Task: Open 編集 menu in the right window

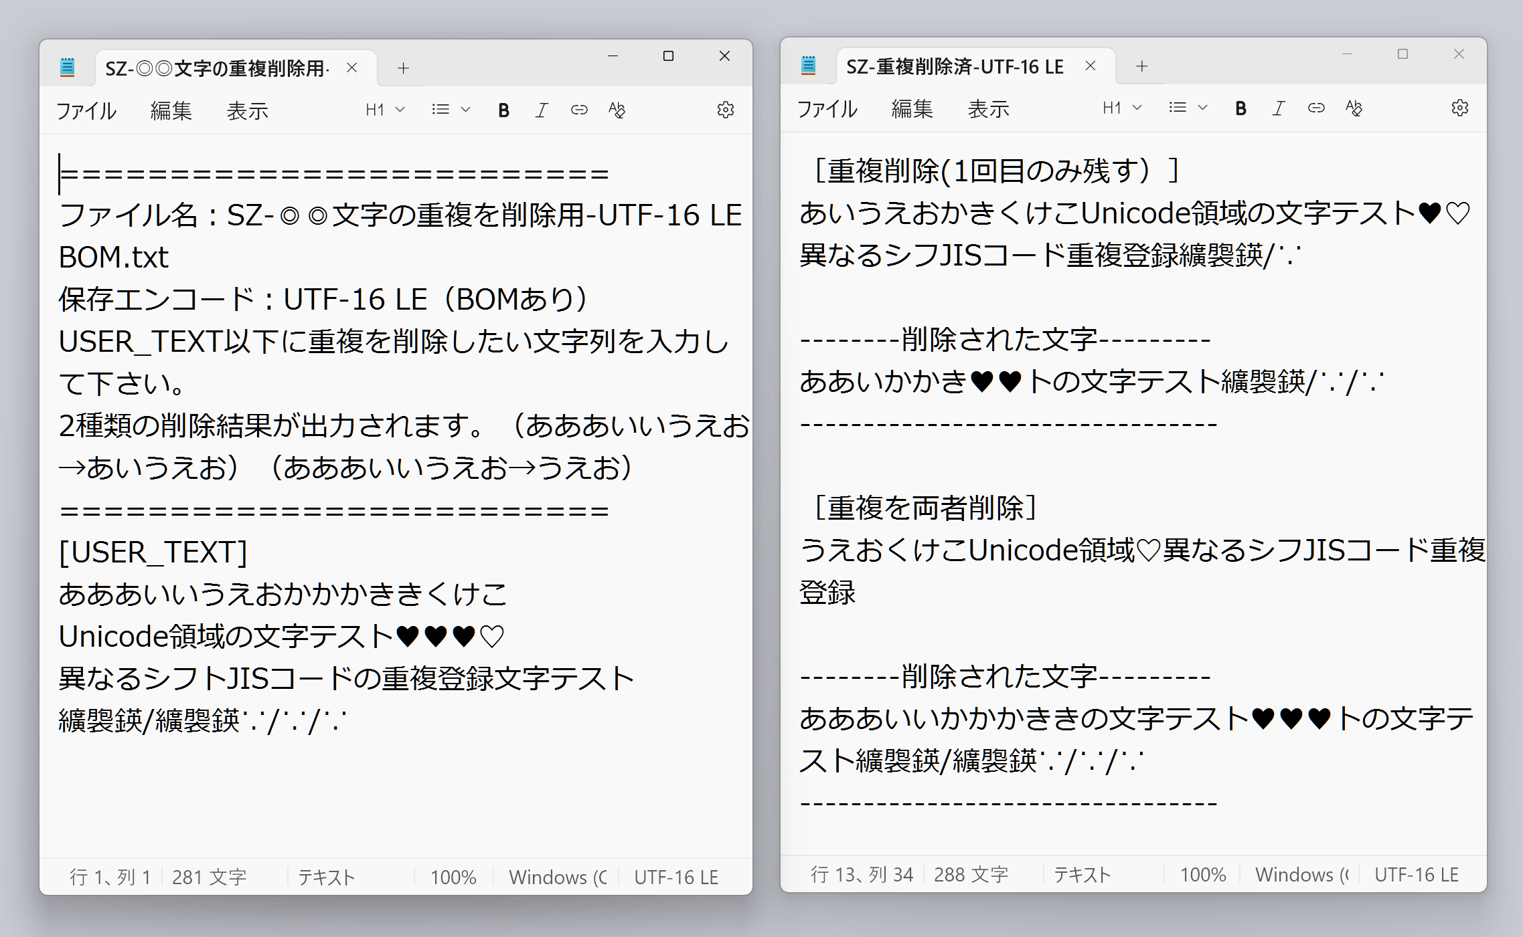Action: 912,109
